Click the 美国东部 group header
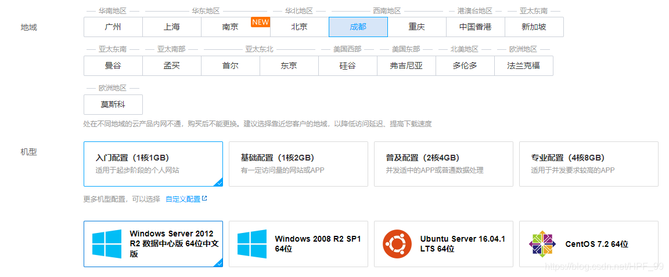 point(406,49)
